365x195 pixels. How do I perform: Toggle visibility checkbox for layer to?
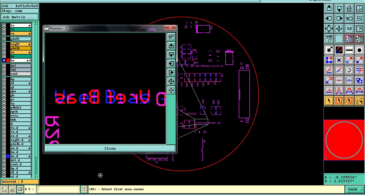pos(4,25)
